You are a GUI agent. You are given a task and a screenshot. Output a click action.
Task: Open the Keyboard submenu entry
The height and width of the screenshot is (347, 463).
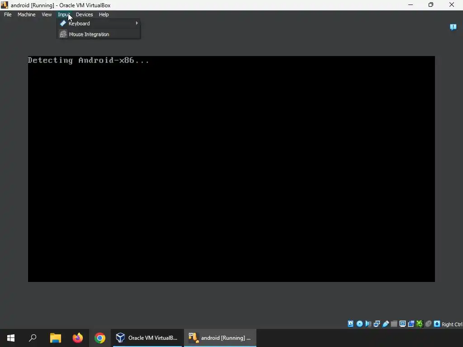point(99,23)
